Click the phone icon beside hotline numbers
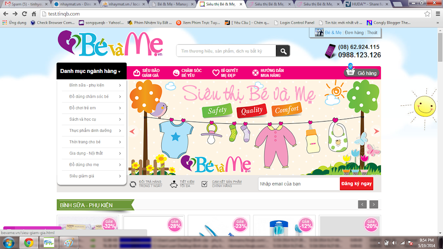Screen dimensions: 443x249 coord(330,51)
